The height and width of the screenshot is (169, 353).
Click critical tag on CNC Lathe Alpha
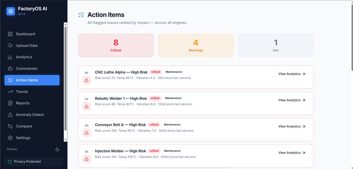(155, 72)
